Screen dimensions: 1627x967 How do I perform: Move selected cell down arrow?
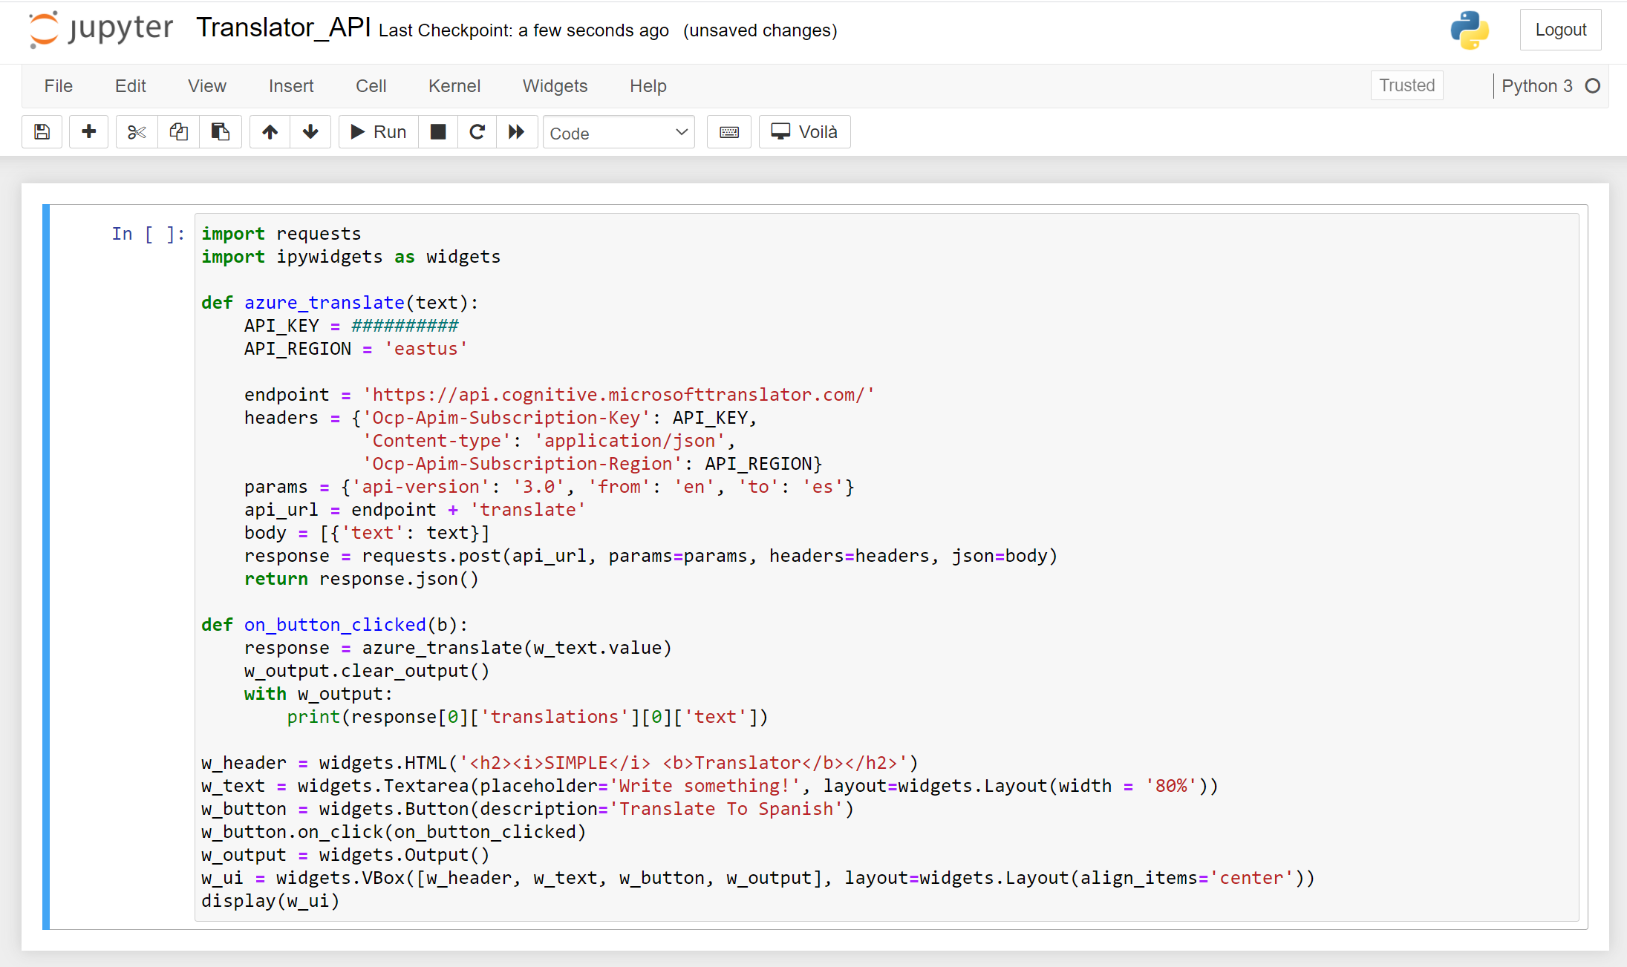point(310,132)
